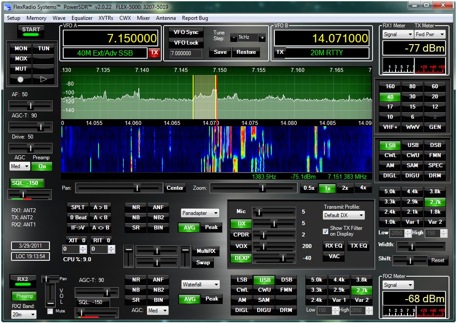Enable MOX transmit
The image size is (457, 323).
[21, 59]
